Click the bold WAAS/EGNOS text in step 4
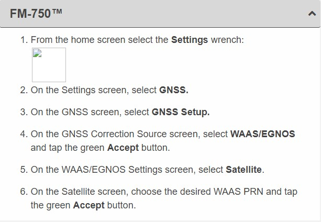 262,134
